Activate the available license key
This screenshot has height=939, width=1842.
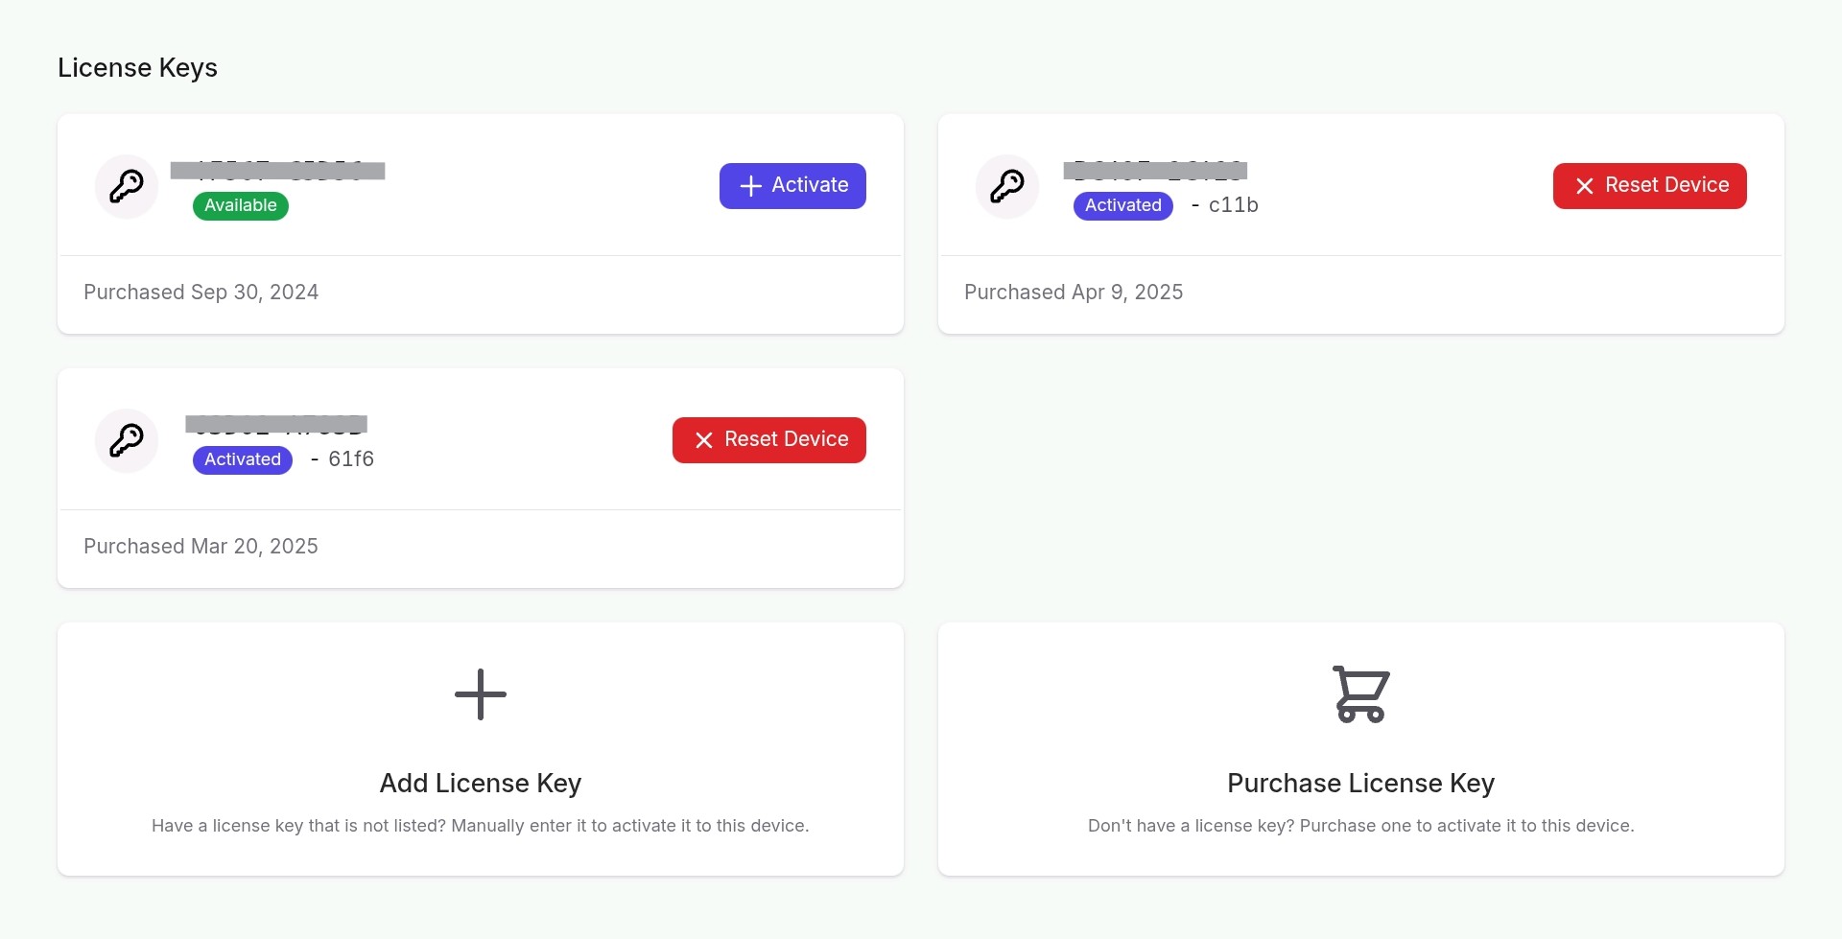[792, 186]
